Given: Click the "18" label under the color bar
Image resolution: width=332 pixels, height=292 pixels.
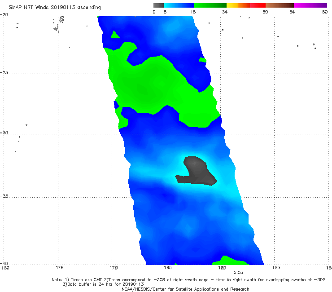Looking at the screenshot, I should pos(193,12).
